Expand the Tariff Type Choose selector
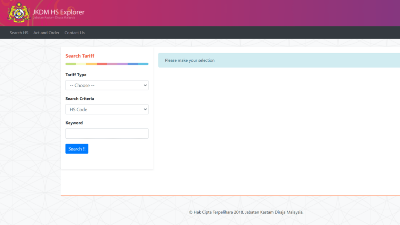The width and height of the screenshot is (400, 225). 107,85
